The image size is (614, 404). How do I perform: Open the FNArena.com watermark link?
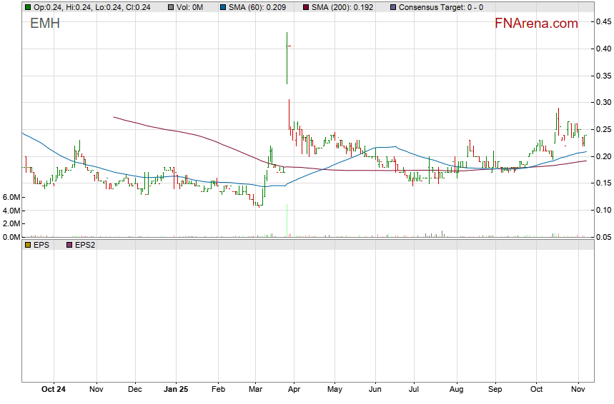point(536,24)
